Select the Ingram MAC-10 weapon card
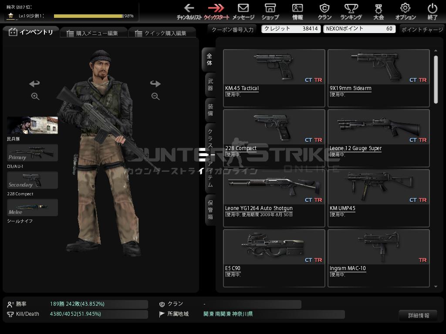446x334 pixels. pyautogui.click(x=378, y=258)
